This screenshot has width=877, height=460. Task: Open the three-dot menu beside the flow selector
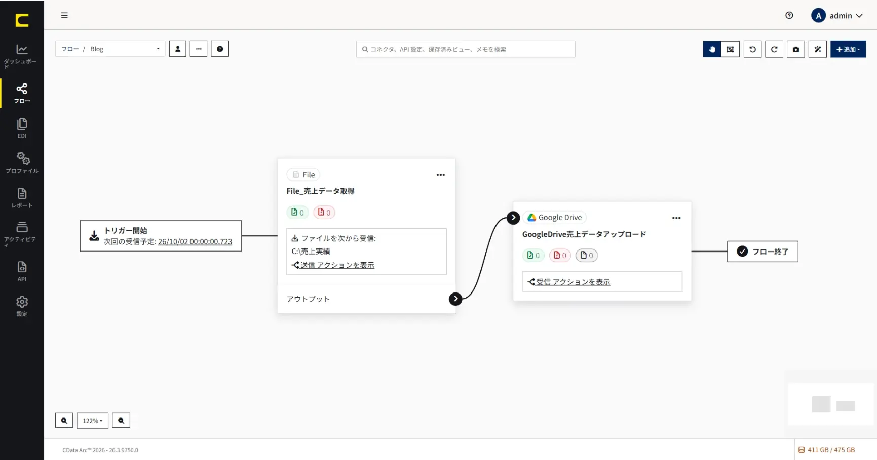point(199,49)
